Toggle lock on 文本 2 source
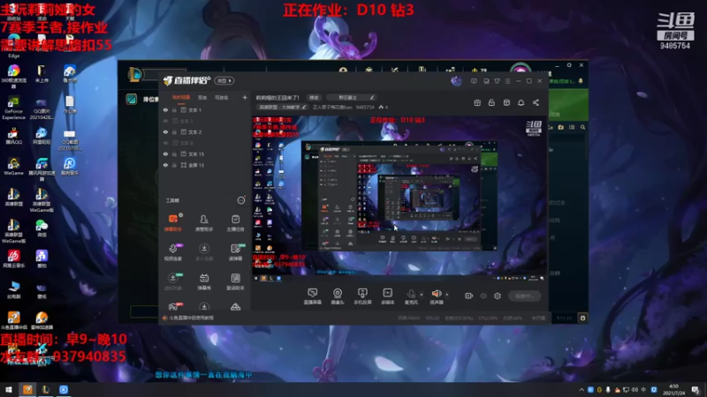The width and height of the screenshot is (707, 397). (x=174, y=131)
